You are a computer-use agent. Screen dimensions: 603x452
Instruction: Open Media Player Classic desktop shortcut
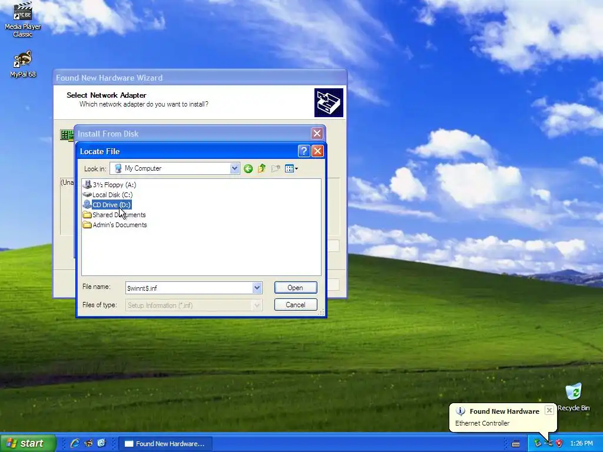click(x=22, y=19)
